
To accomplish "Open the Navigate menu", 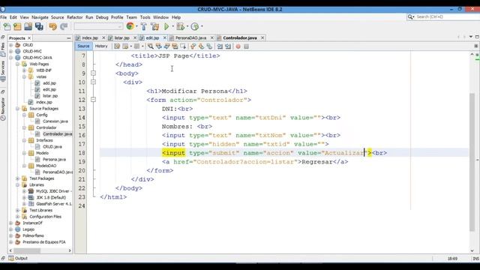I will (x=40, y=17).
